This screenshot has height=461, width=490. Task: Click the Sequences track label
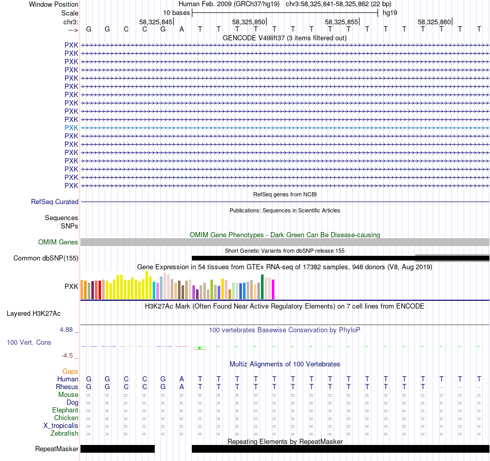(61, 218)
